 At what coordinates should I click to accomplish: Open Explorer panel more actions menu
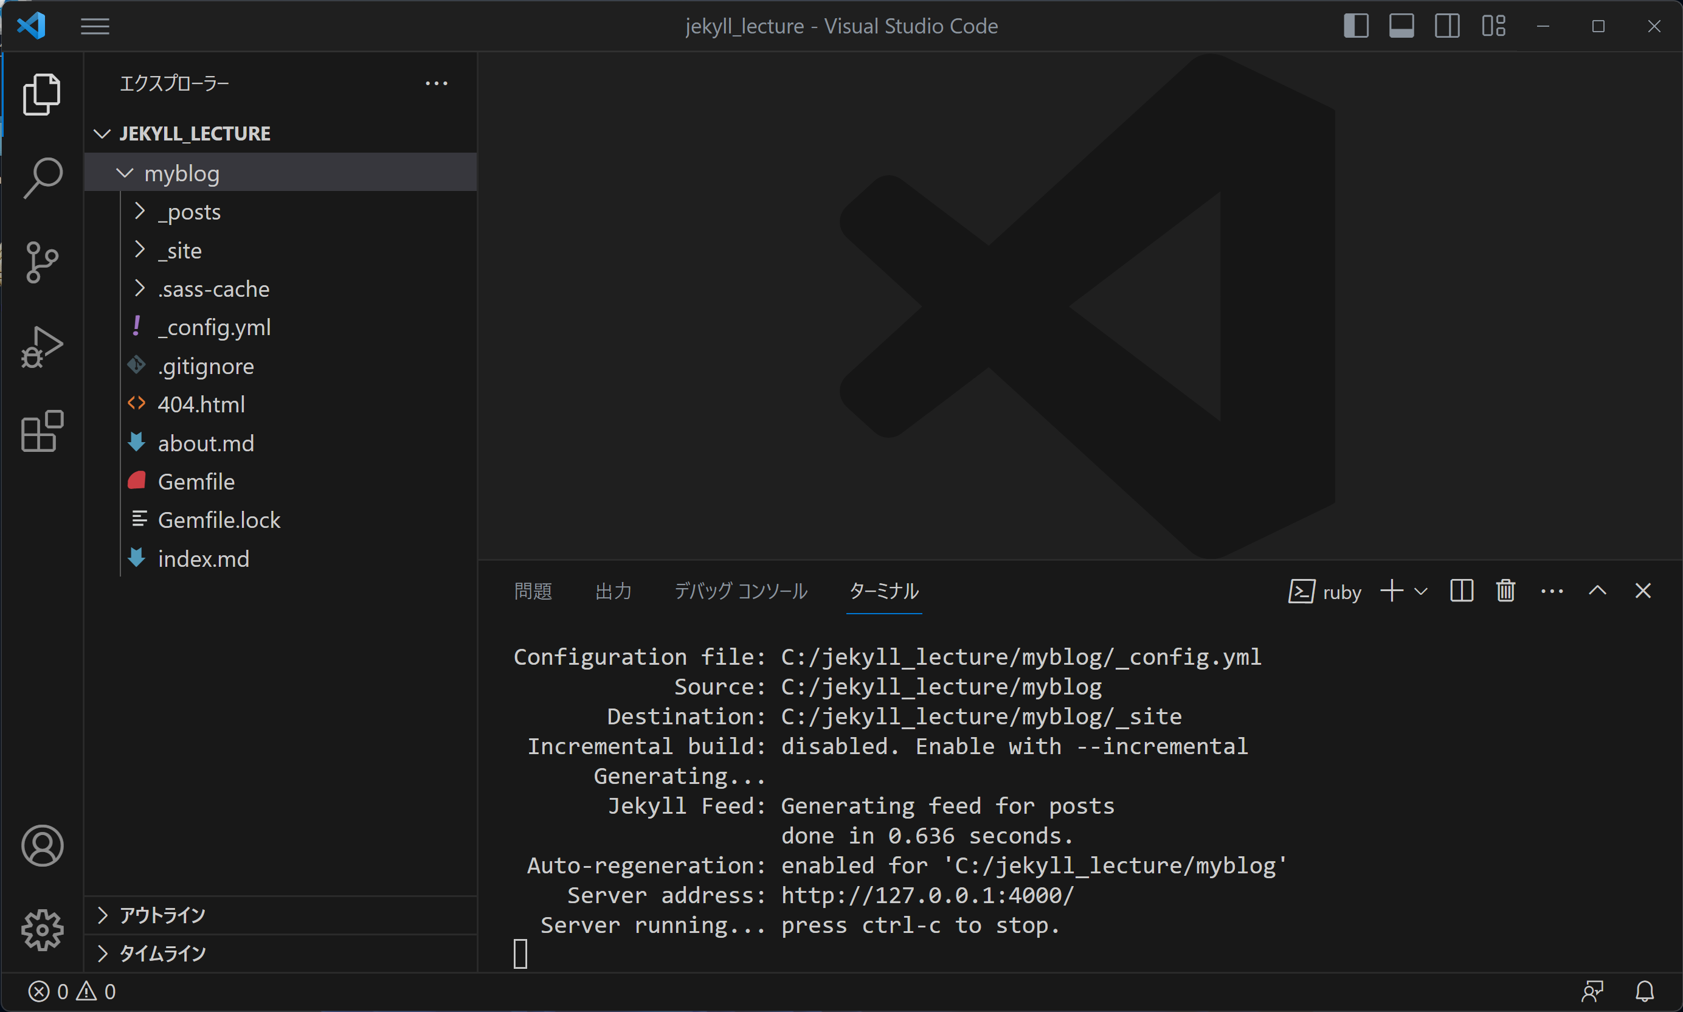coord(437,83)
